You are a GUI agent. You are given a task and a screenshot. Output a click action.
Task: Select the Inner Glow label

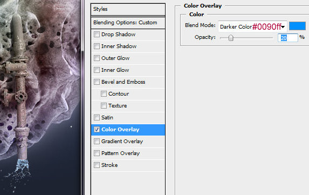115,70
